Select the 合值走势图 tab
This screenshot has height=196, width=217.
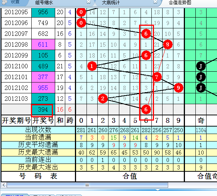click(180, 3)
